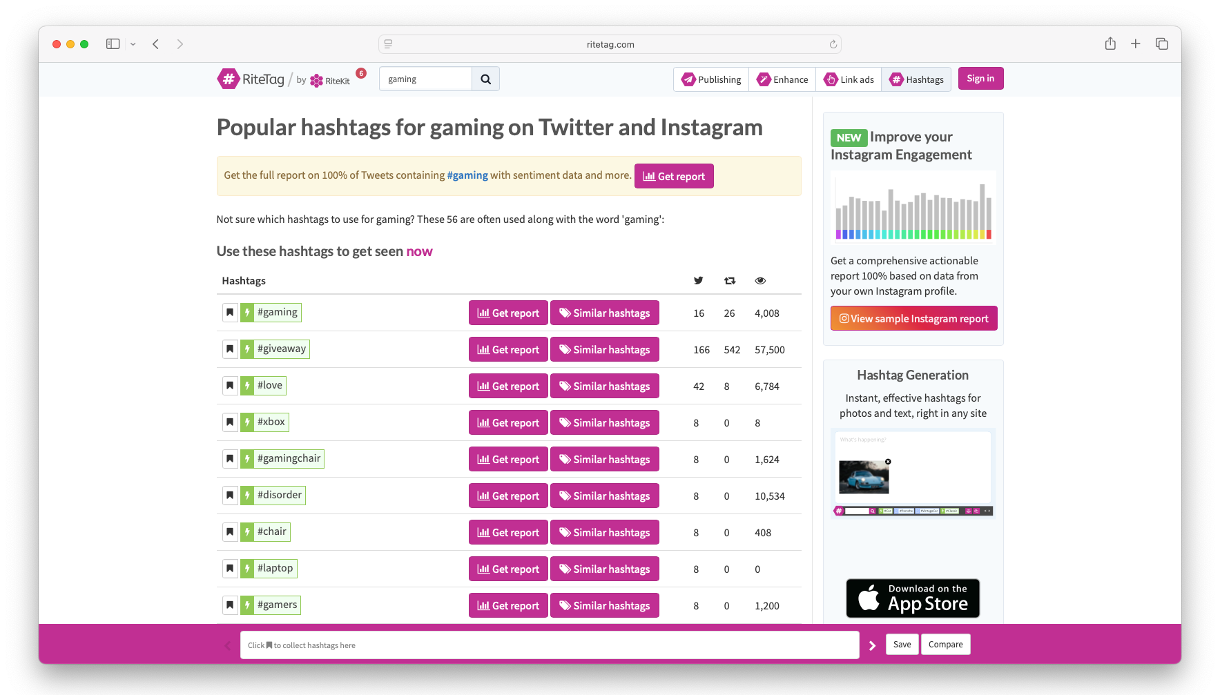Screen dimensions: 1220x695
Task: Click View sample Instagram report button
Action: click(913, 318)
